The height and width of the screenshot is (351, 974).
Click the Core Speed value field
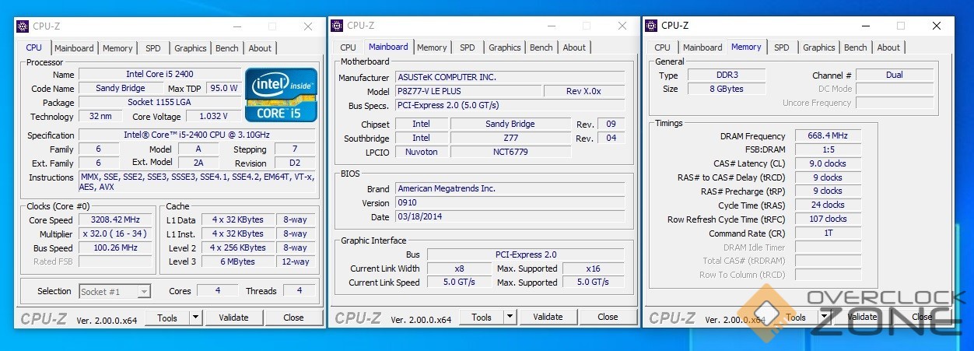(x=116, y=220)
